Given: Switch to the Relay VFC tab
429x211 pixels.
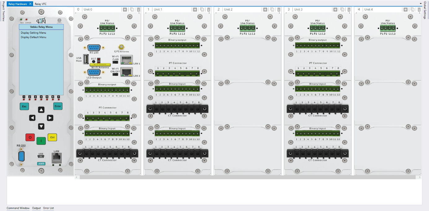Looking at the screenshot, I should point(41,4).
